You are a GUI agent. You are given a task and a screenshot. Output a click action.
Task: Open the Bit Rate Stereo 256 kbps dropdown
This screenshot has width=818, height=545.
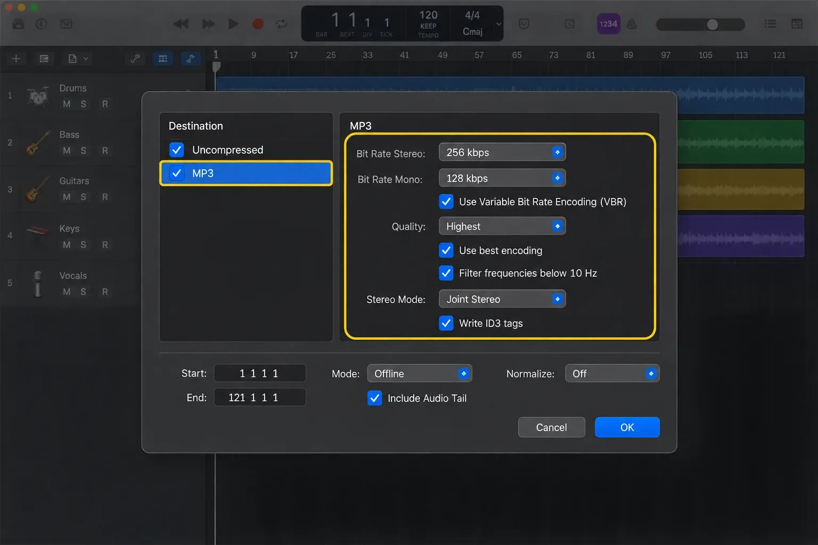[x=502, y=152]
